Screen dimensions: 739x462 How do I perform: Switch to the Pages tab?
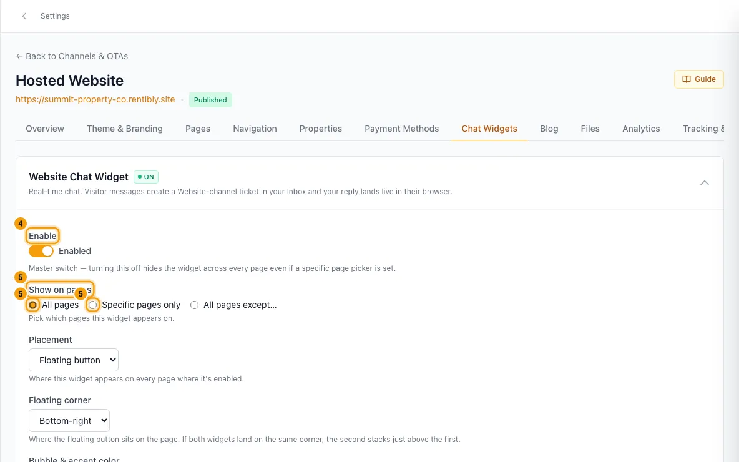click(197, 129)
